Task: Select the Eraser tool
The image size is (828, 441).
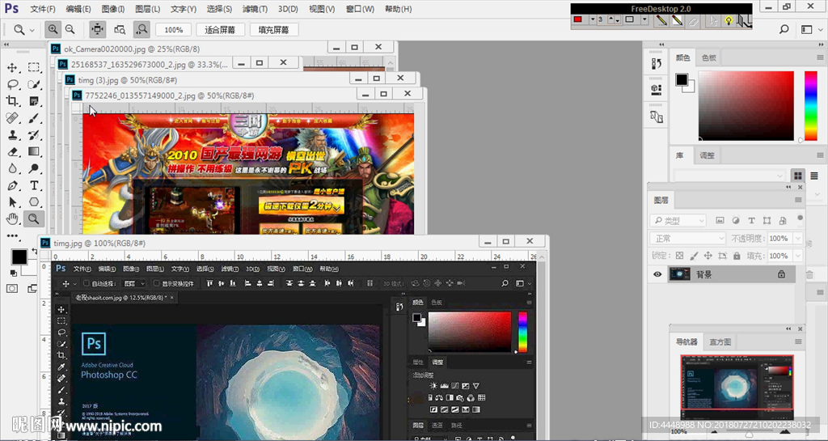Action: pyautogui.click(x=12, y=151)
